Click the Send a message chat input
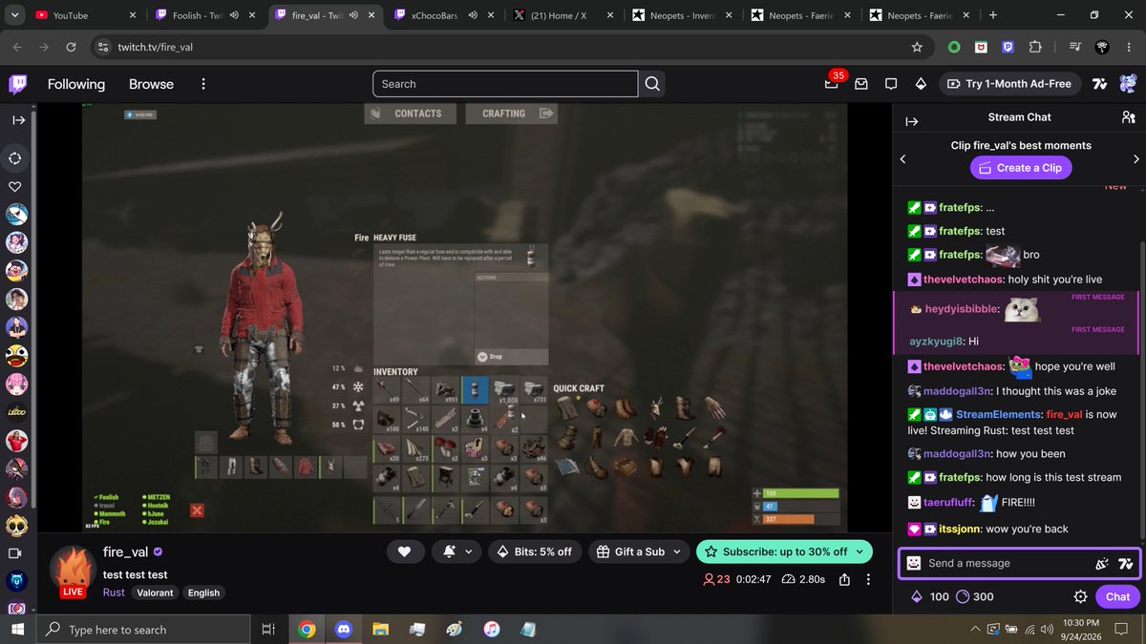Image resolution: width=1146 pixels, height=644 pixels. coord(1008,563)
